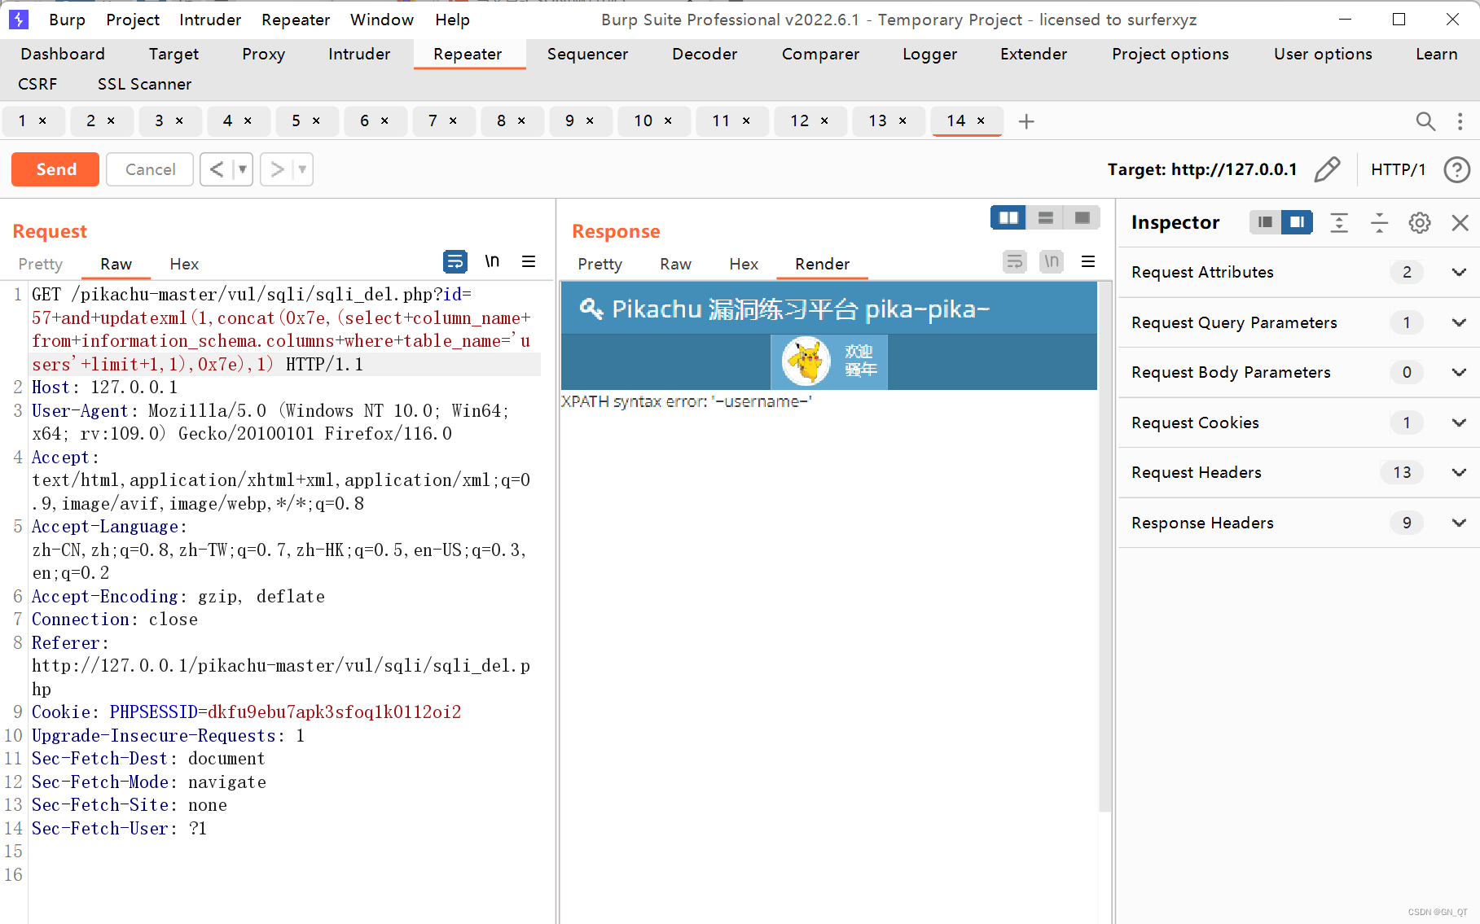The image size is (1480, 924).
Task: Edit target using the pencil icon
Action: (x=1327, y=169)
